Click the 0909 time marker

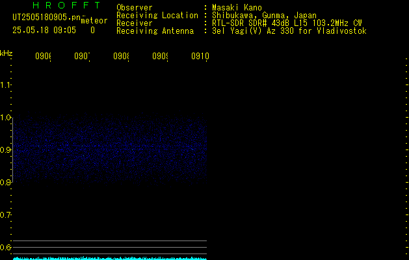pos(160,56)
